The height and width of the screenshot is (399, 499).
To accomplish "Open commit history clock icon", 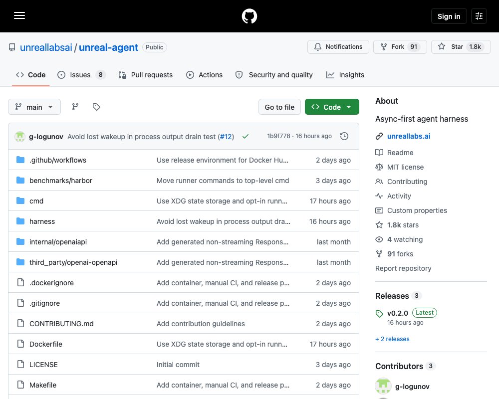I will tap(344, 136).
